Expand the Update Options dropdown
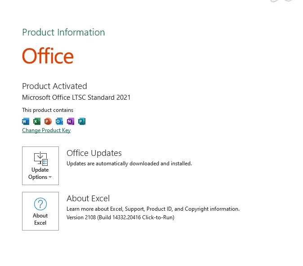The width and height of the screenshot is (303, 266). [40, 166]
